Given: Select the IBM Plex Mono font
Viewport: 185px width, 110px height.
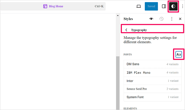Looking at the screenshot, I should (x=152, y=73).
